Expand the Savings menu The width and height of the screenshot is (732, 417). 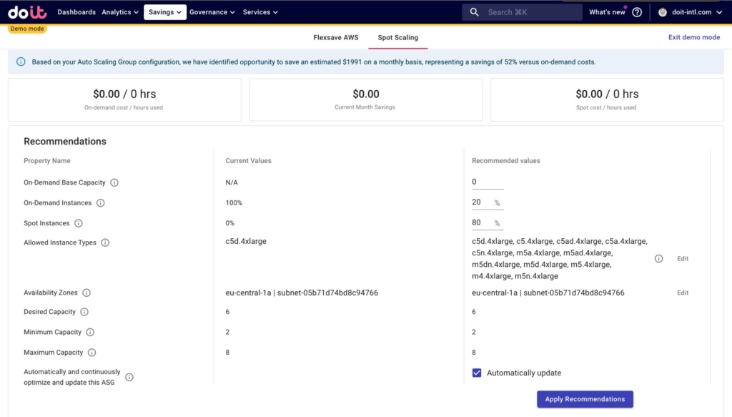point(165,12)
